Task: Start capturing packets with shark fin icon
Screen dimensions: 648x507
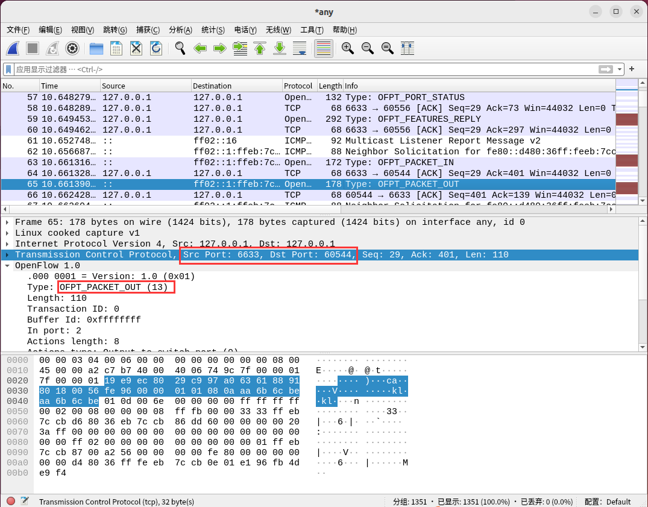Action: click(x=13, y=48)
